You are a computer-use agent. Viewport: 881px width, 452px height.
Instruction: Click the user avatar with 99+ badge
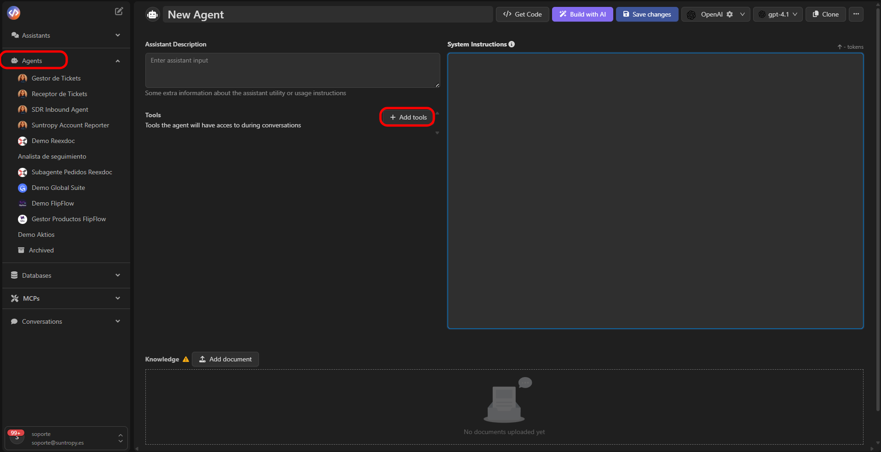pyautogui.click(x=17, y=436)
